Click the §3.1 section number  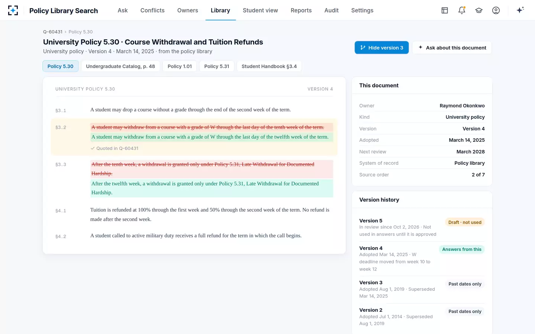pos(61,111)
